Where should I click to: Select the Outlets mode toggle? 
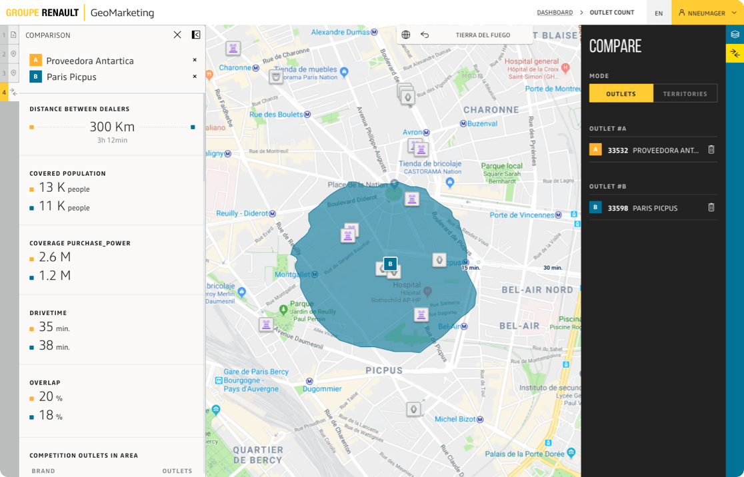(x=621, y=93)
